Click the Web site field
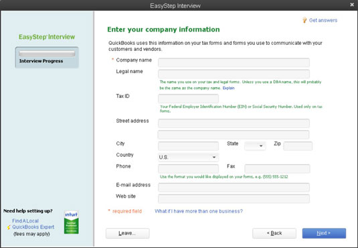Image resolution: width=358 pixels, height=248 pixels. tap(234, 199)
